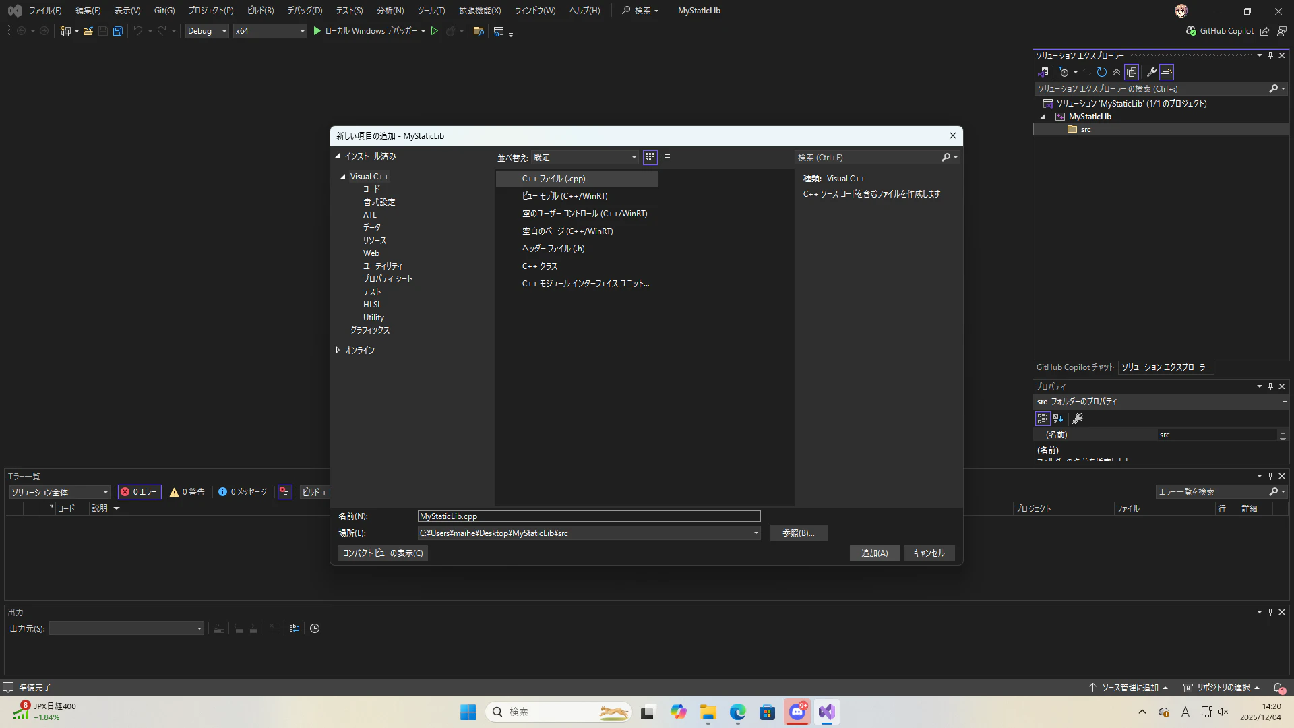Switch dialog list to small icons list view

click(x=667, y=158)
